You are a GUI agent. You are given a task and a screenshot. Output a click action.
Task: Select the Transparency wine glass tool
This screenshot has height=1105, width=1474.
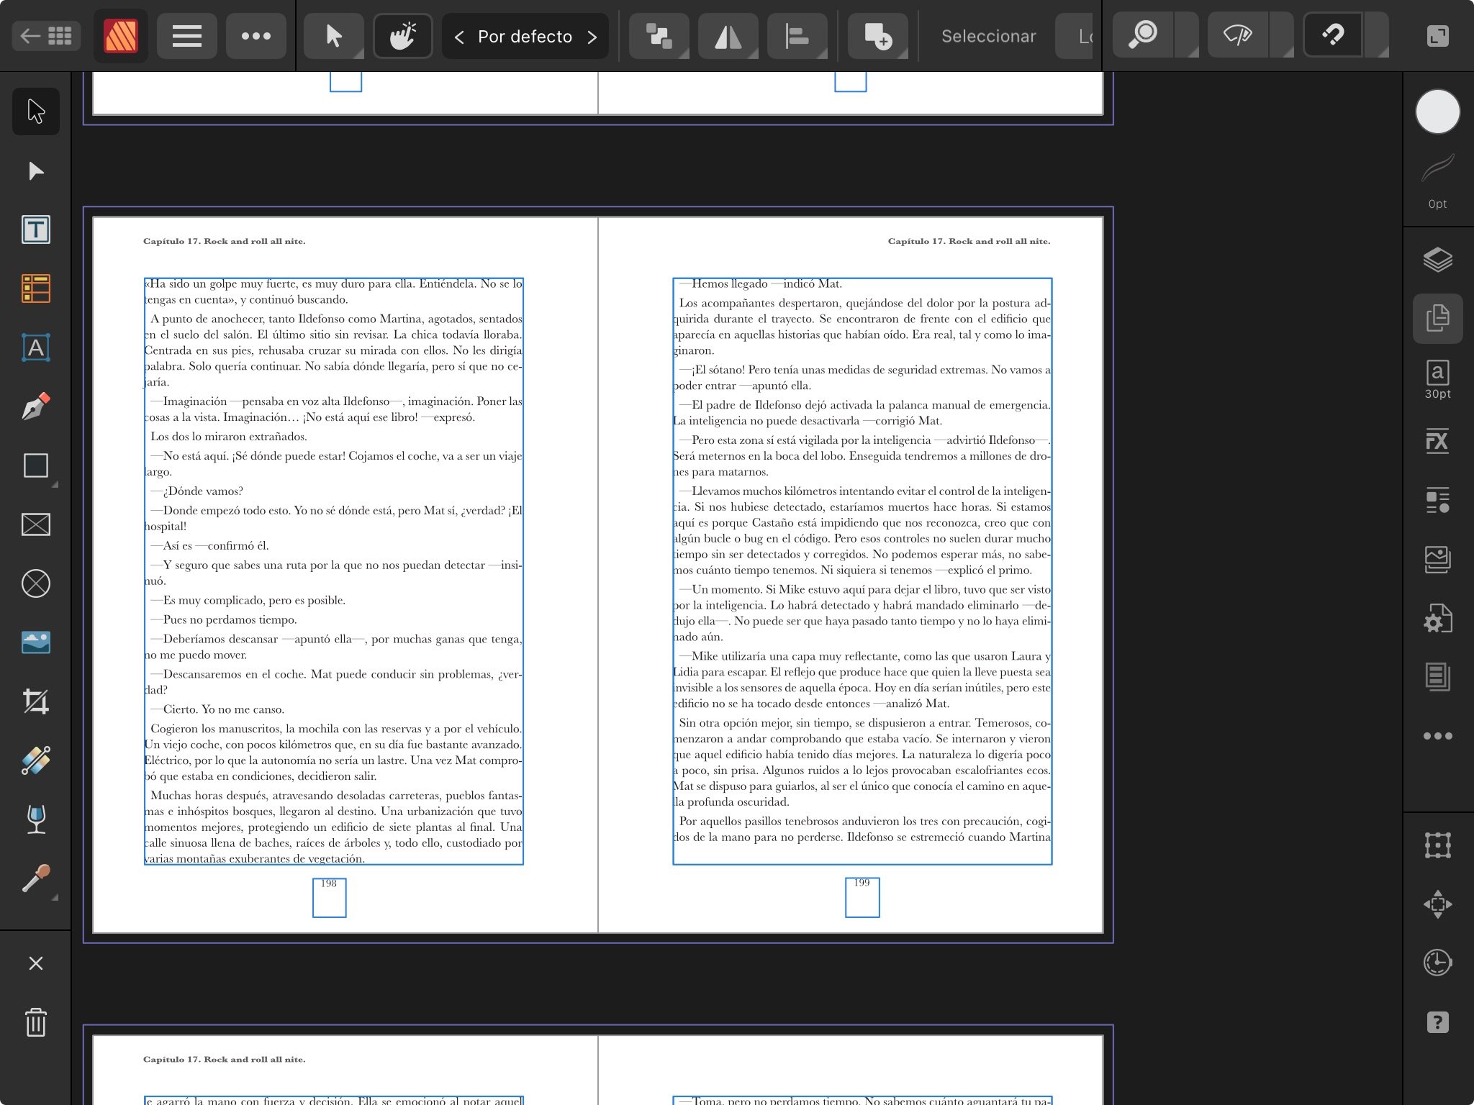pyautogui.click(x=36, y=819)
